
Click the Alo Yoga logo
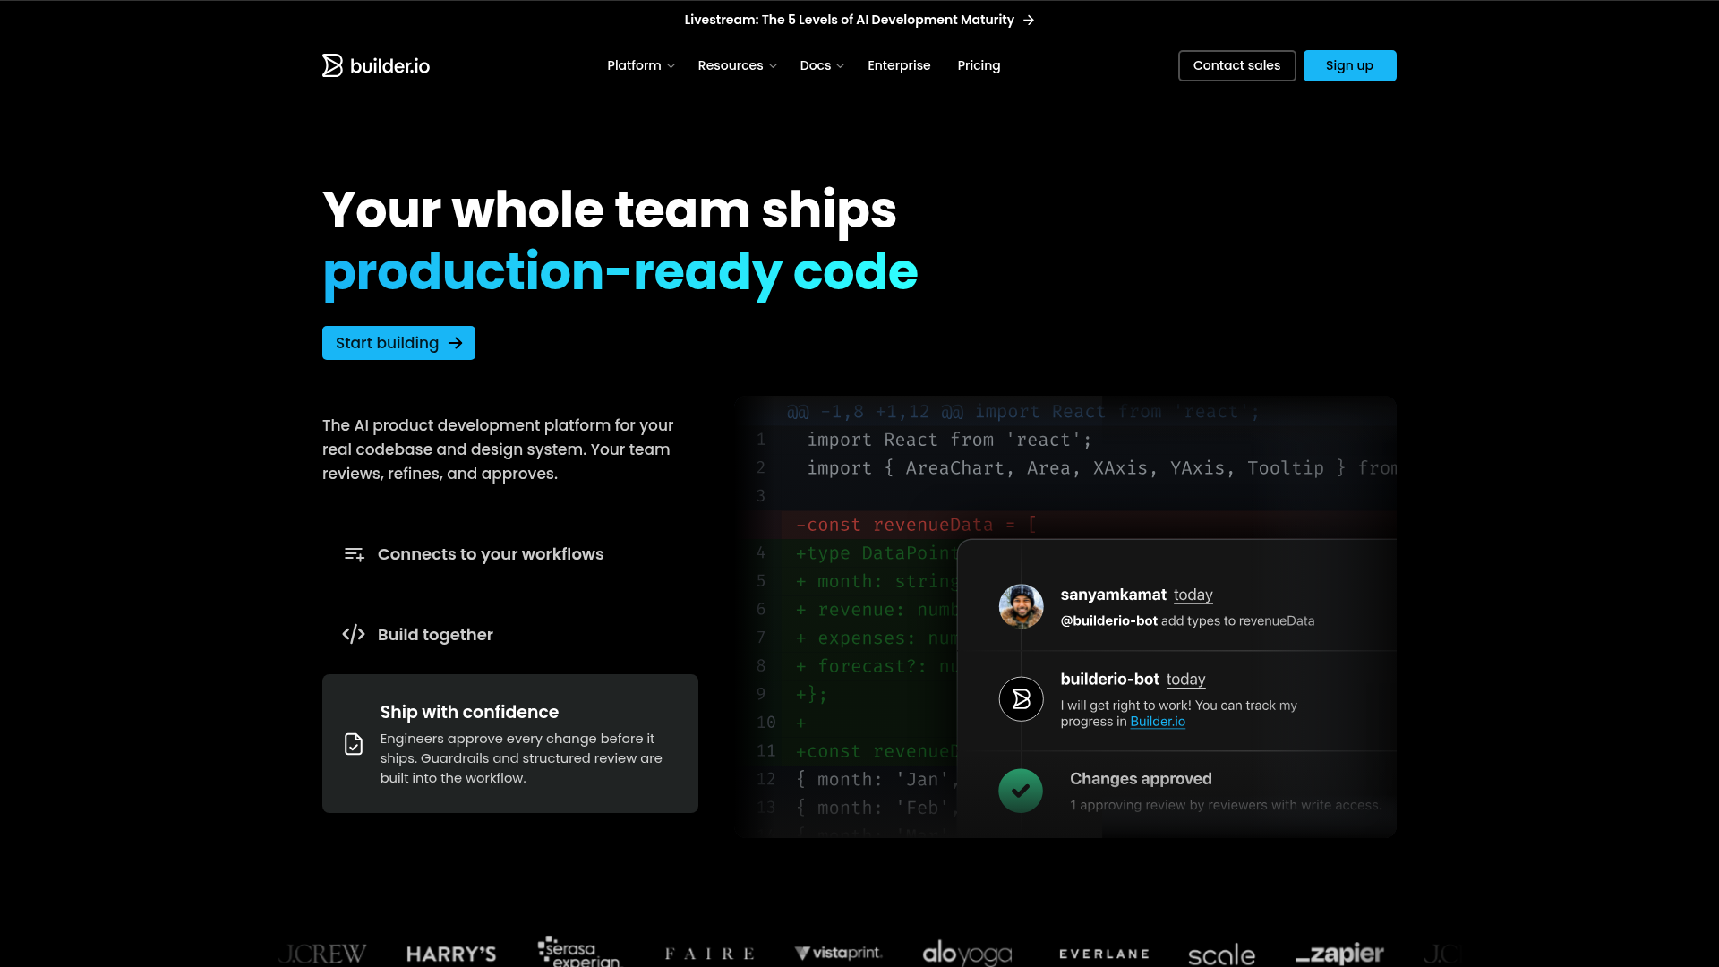pyautogui.click(x=967, y=954)
